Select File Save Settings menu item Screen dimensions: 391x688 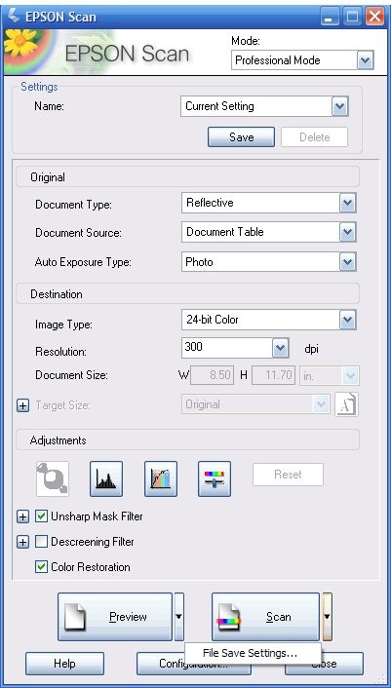(252, 653)
